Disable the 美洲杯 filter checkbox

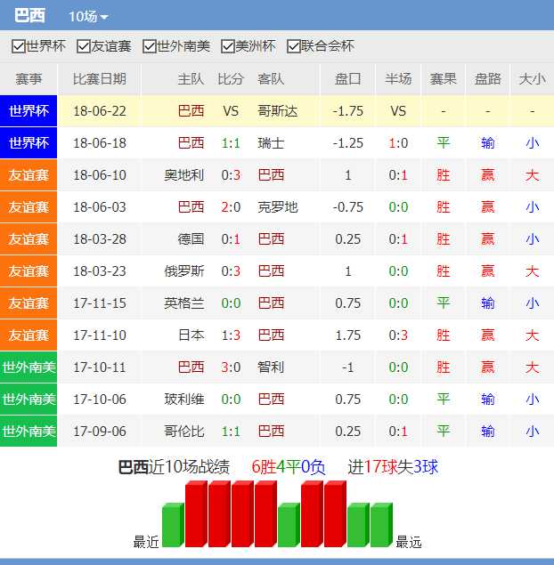(228, 46)
